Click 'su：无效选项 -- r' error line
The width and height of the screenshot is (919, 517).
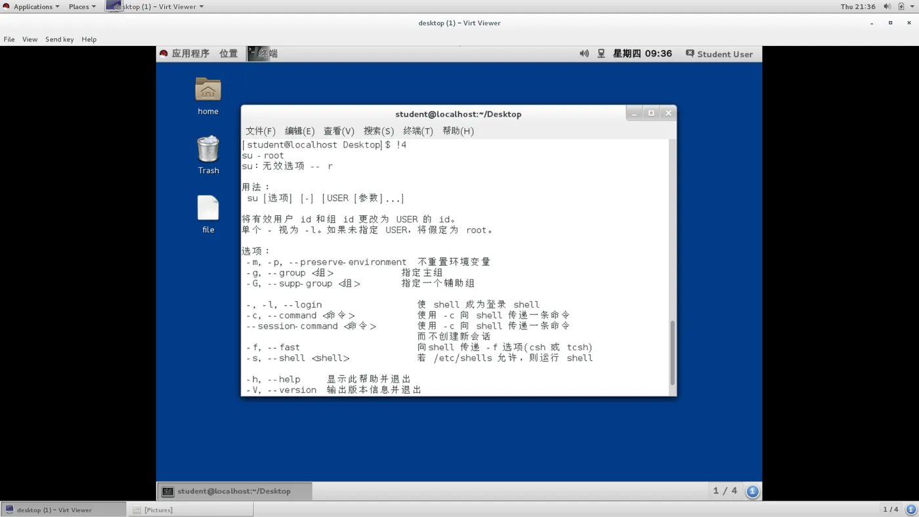point(287,166)
